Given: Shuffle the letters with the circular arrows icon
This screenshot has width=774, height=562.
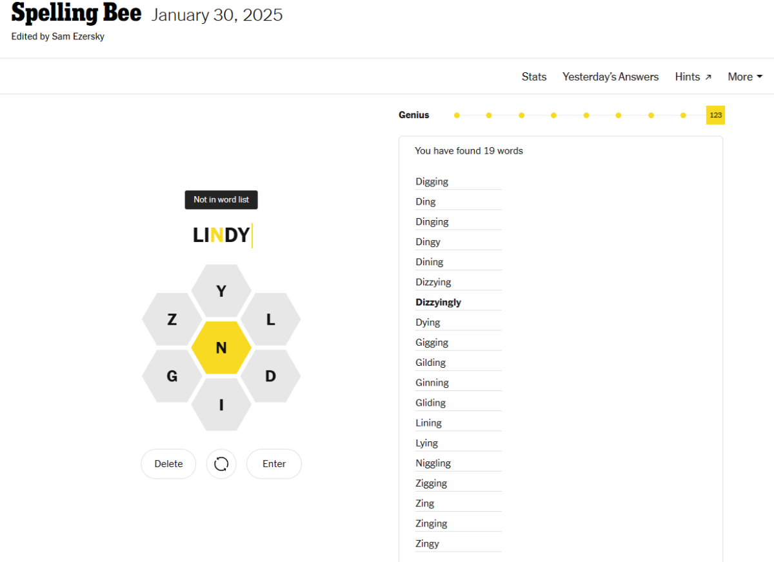Looking at the screenshot, I should pos(221,464).
